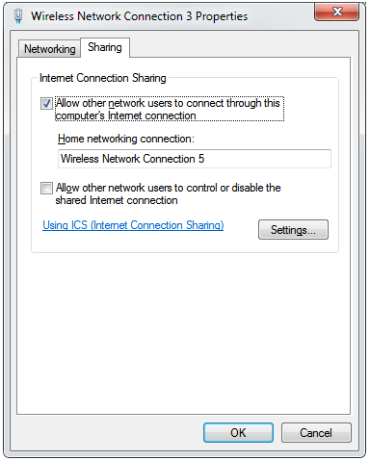
Task: Enable allow users to control or disable checkbox
Action: 46,188
